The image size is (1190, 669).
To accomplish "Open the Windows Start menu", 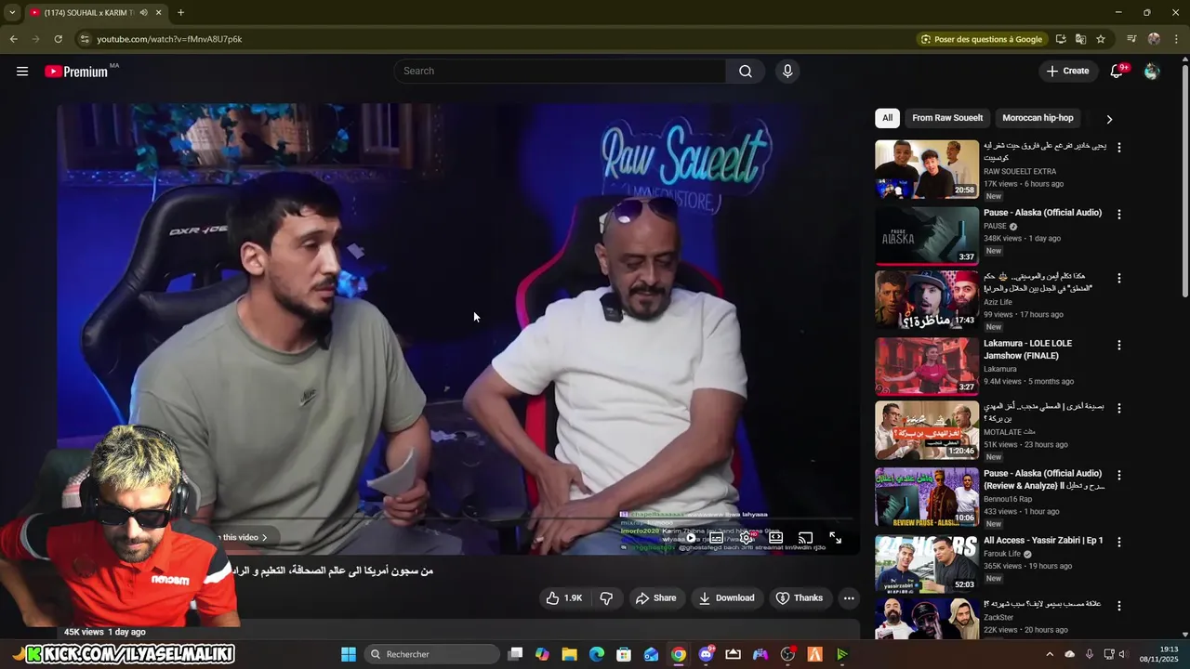I will (x=349, y=654).
